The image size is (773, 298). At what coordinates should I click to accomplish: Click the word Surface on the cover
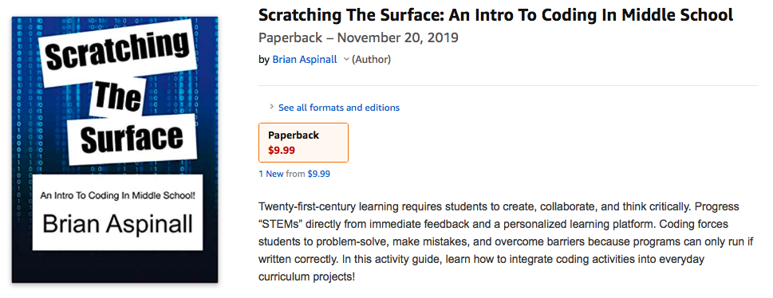click(x=132, y=139)
